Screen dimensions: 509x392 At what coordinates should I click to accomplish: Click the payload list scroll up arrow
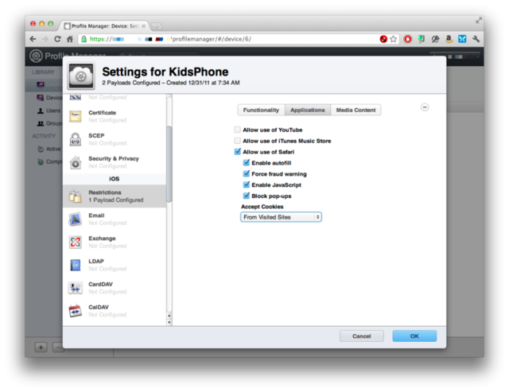169,316
